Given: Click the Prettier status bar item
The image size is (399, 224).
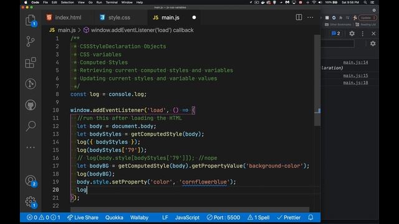Looking at the screenshot, I should tap(289, 217).
